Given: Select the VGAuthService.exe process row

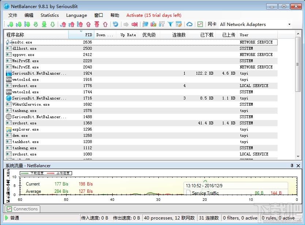Looking at the screenshot, I should 141,105.
